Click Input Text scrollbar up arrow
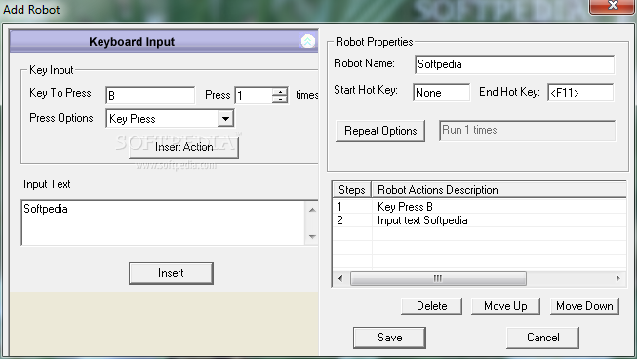This screenshot has width=637, height=359. (x=312, y=210)
